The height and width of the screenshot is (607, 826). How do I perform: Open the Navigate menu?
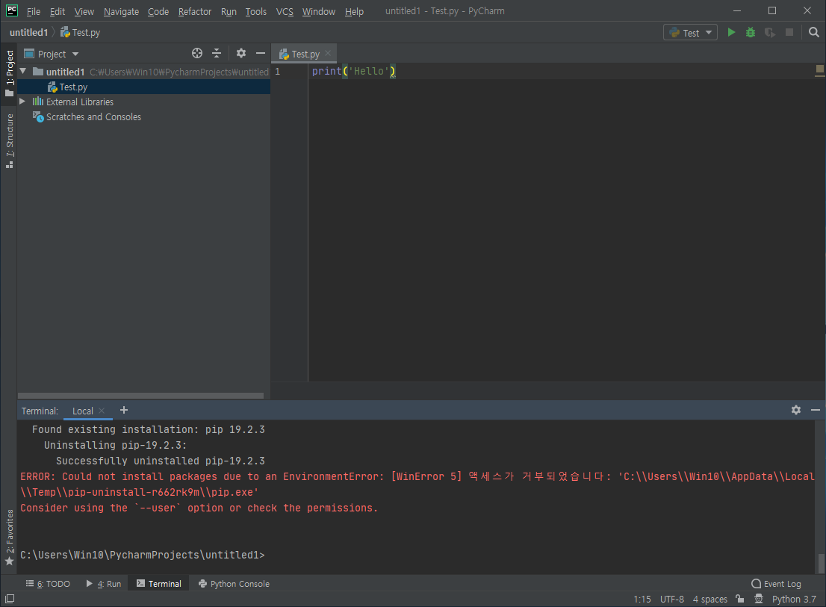121,11
